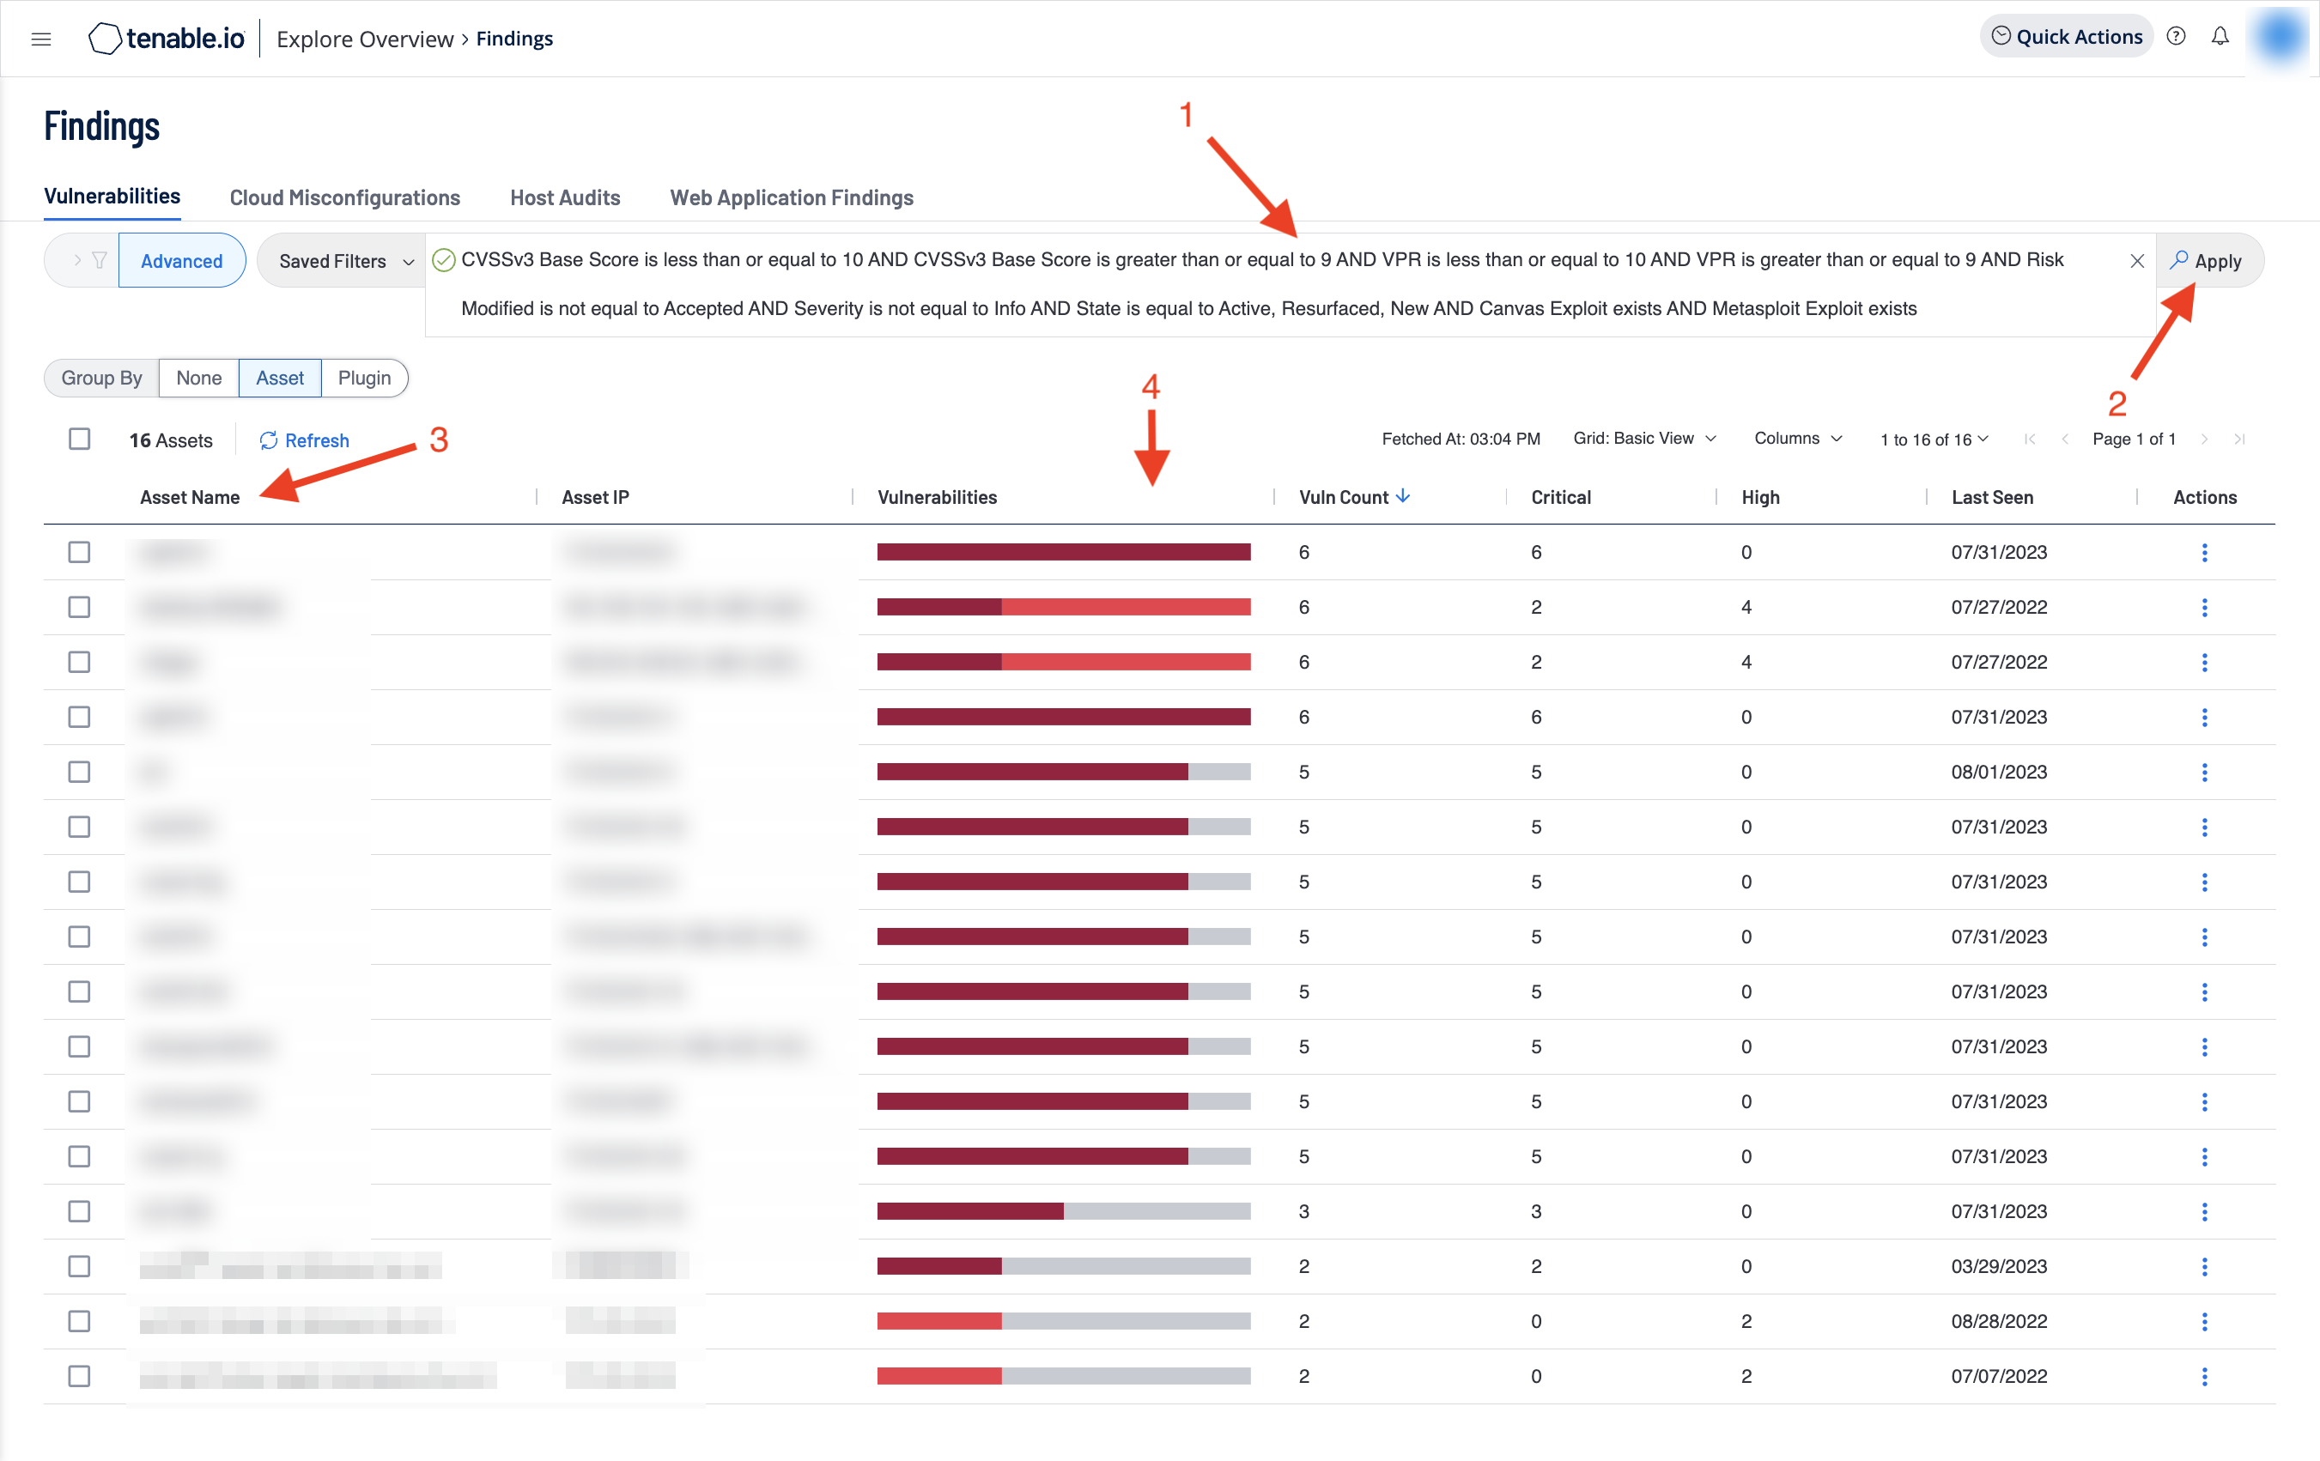Click the Findings breadcrumb
The width and height of the screenshot is (2320, 1461).
pos(514,39)
